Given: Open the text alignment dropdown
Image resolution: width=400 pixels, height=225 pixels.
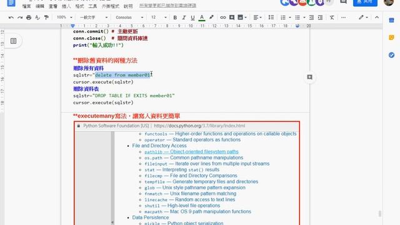Looking at the screenshot, I should [257, 17].
